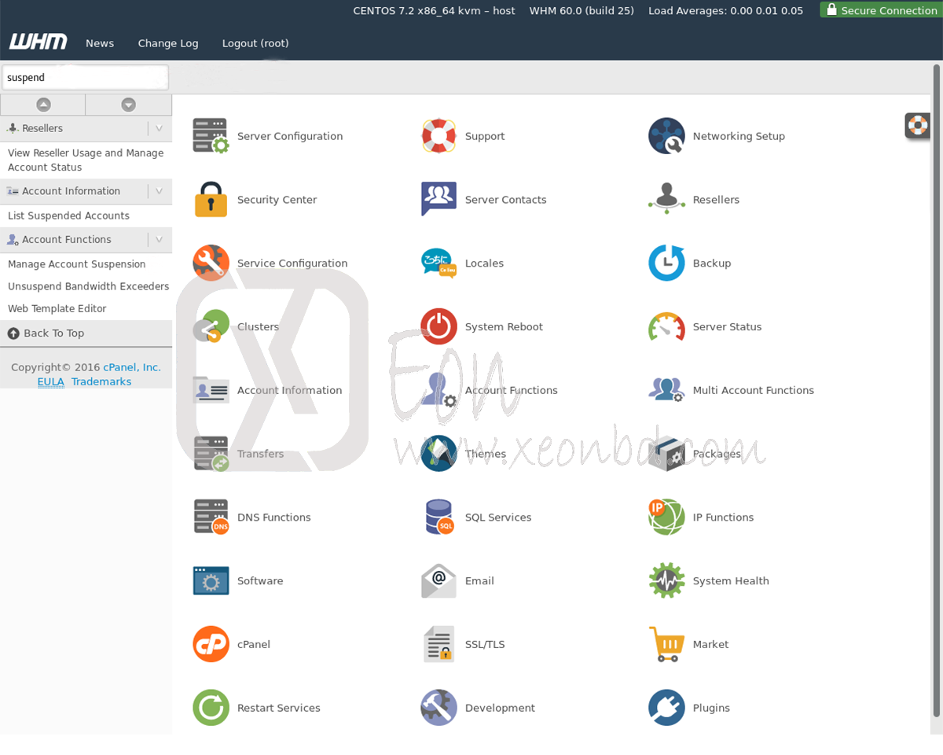Click the Server Status gauge icon
Viewport: 943px width, 755px height.
[666, 326]
